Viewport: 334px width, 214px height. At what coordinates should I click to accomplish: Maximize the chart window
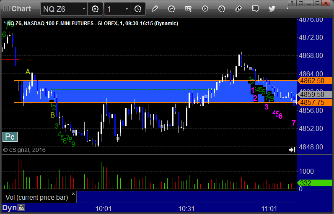tap(317, 3)
